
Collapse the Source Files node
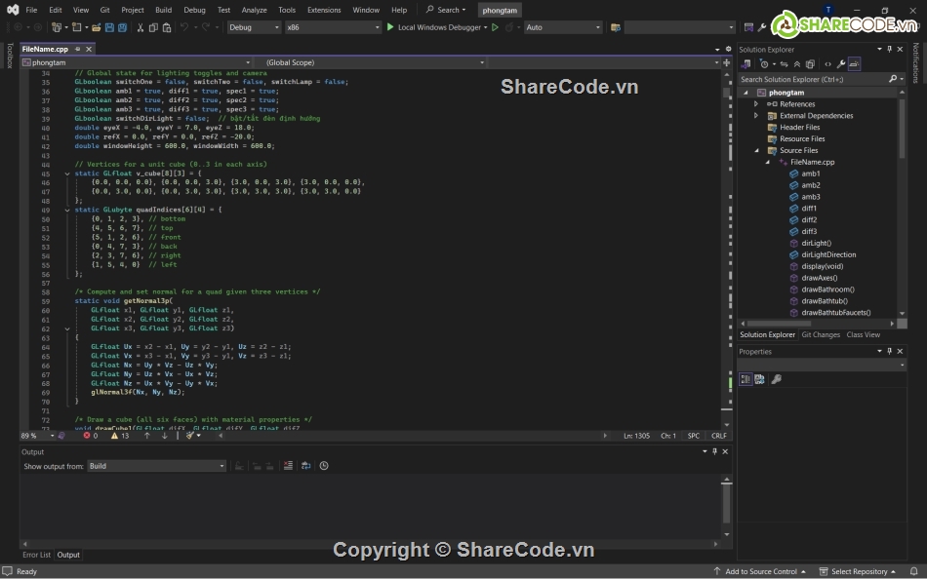point(756,151)
